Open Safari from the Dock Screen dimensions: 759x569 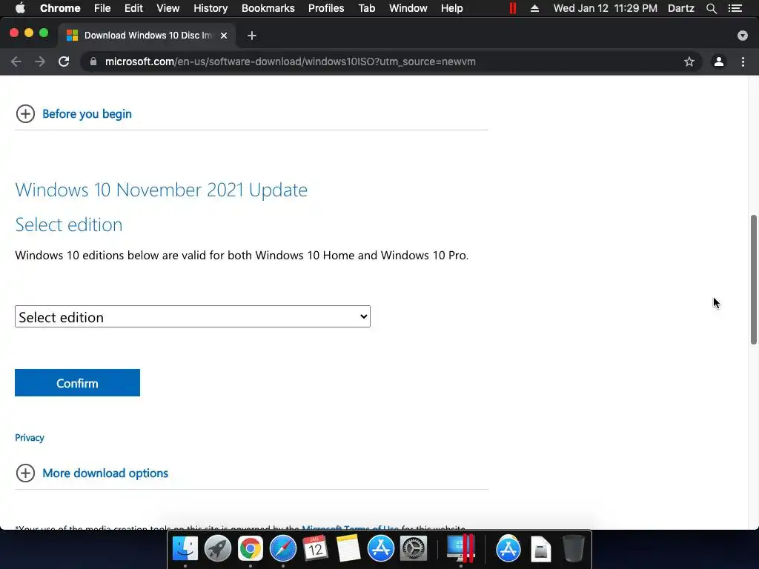click(282, 549)
